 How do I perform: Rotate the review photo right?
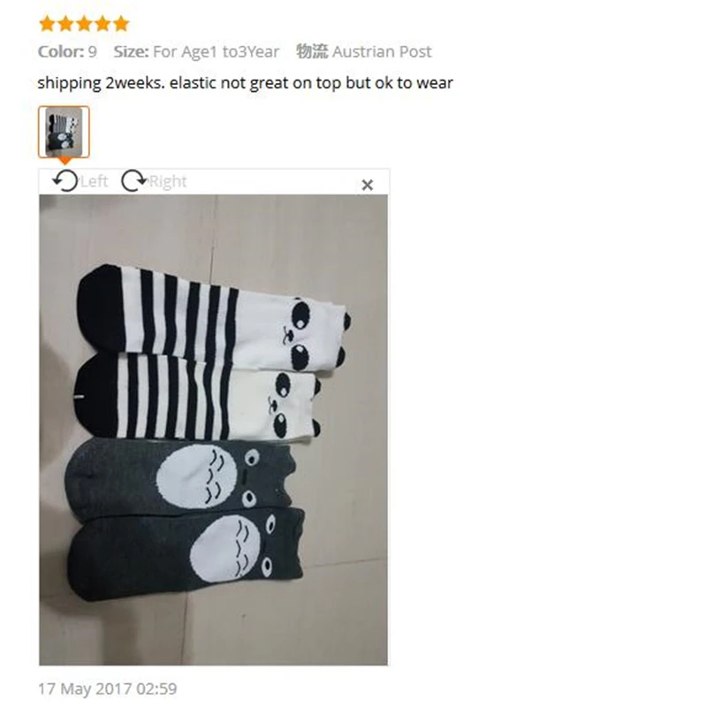134,181
